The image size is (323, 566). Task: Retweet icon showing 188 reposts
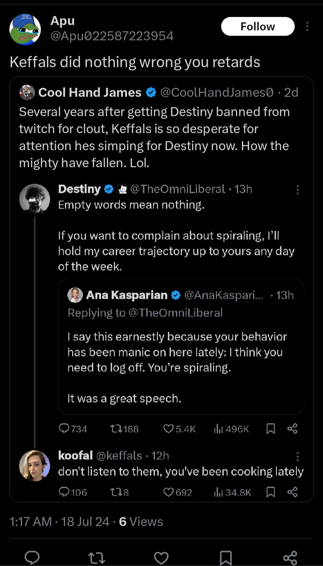(x=124, y=429)
